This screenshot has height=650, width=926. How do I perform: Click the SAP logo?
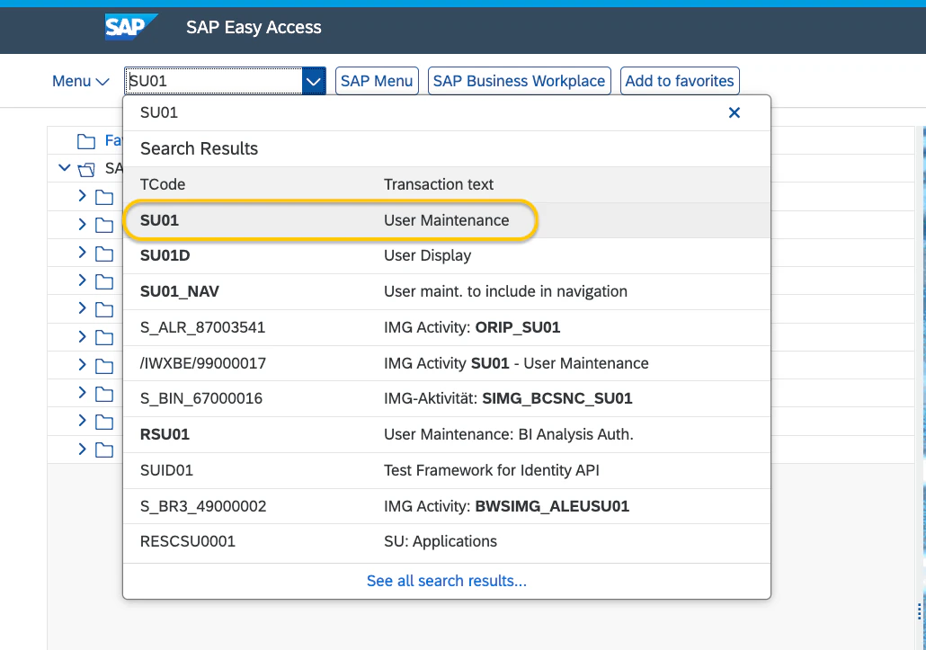pos(130,27)
